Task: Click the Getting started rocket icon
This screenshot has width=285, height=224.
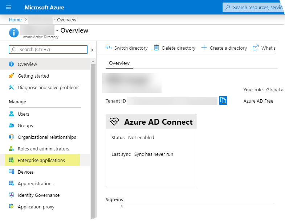Action: (x=11, y=76)
